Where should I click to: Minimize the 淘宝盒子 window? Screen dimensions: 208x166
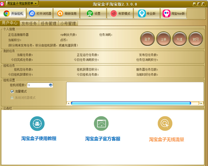[195, 4]
